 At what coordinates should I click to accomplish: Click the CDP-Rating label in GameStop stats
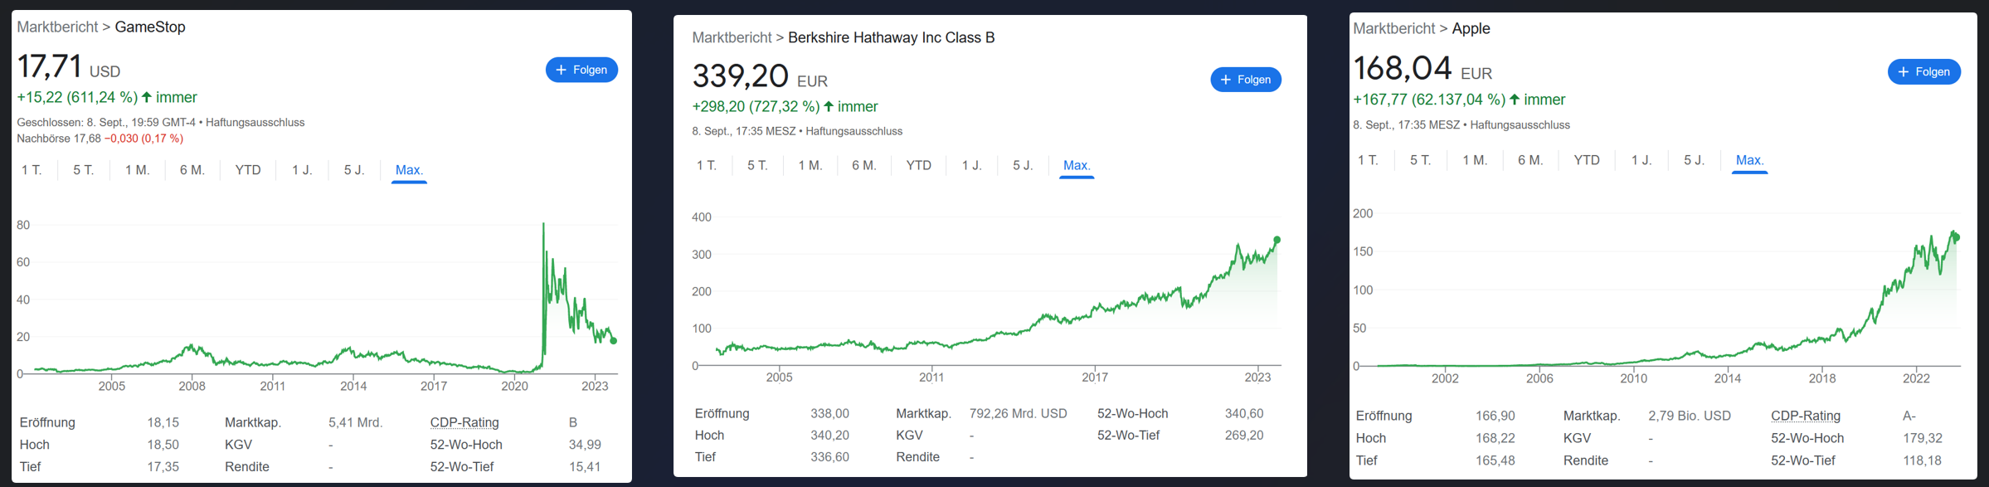(x=464, y=422)
